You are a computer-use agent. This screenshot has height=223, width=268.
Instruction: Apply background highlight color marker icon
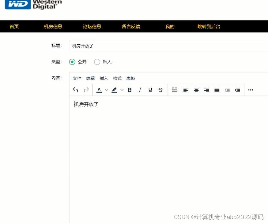(x=114, y=90)
